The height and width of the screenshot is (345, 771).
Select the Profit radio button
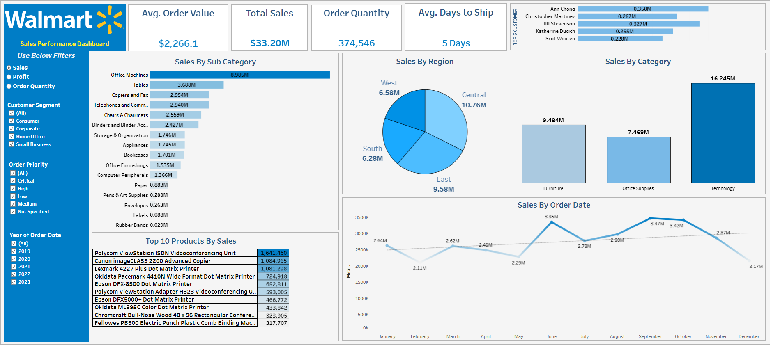9,77
